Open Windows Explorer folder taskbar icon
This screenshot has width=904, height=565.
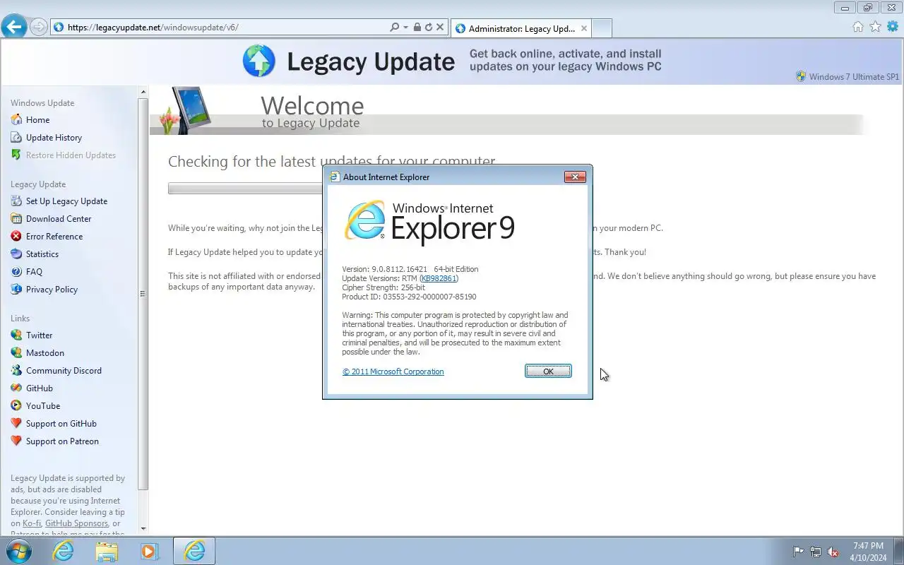click(107, 550)
